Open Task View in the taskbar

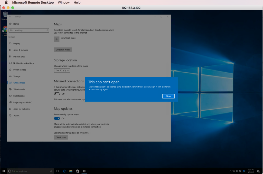(57, 171)
